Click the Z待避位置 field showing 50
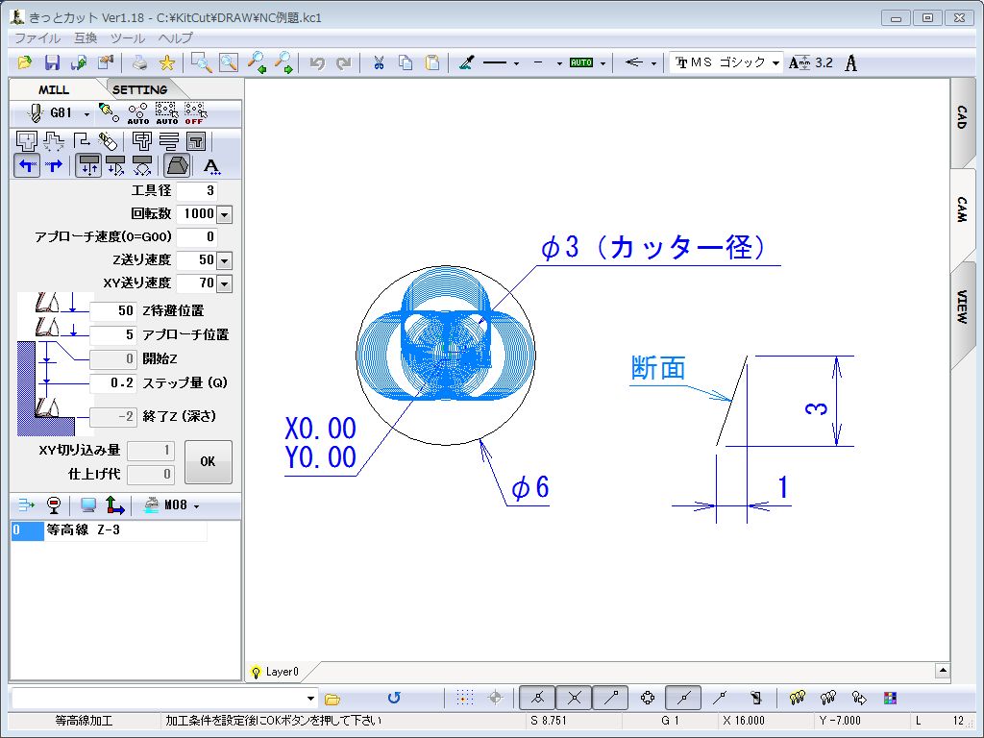This screenshot has width=984, height=738. (113, 310)
